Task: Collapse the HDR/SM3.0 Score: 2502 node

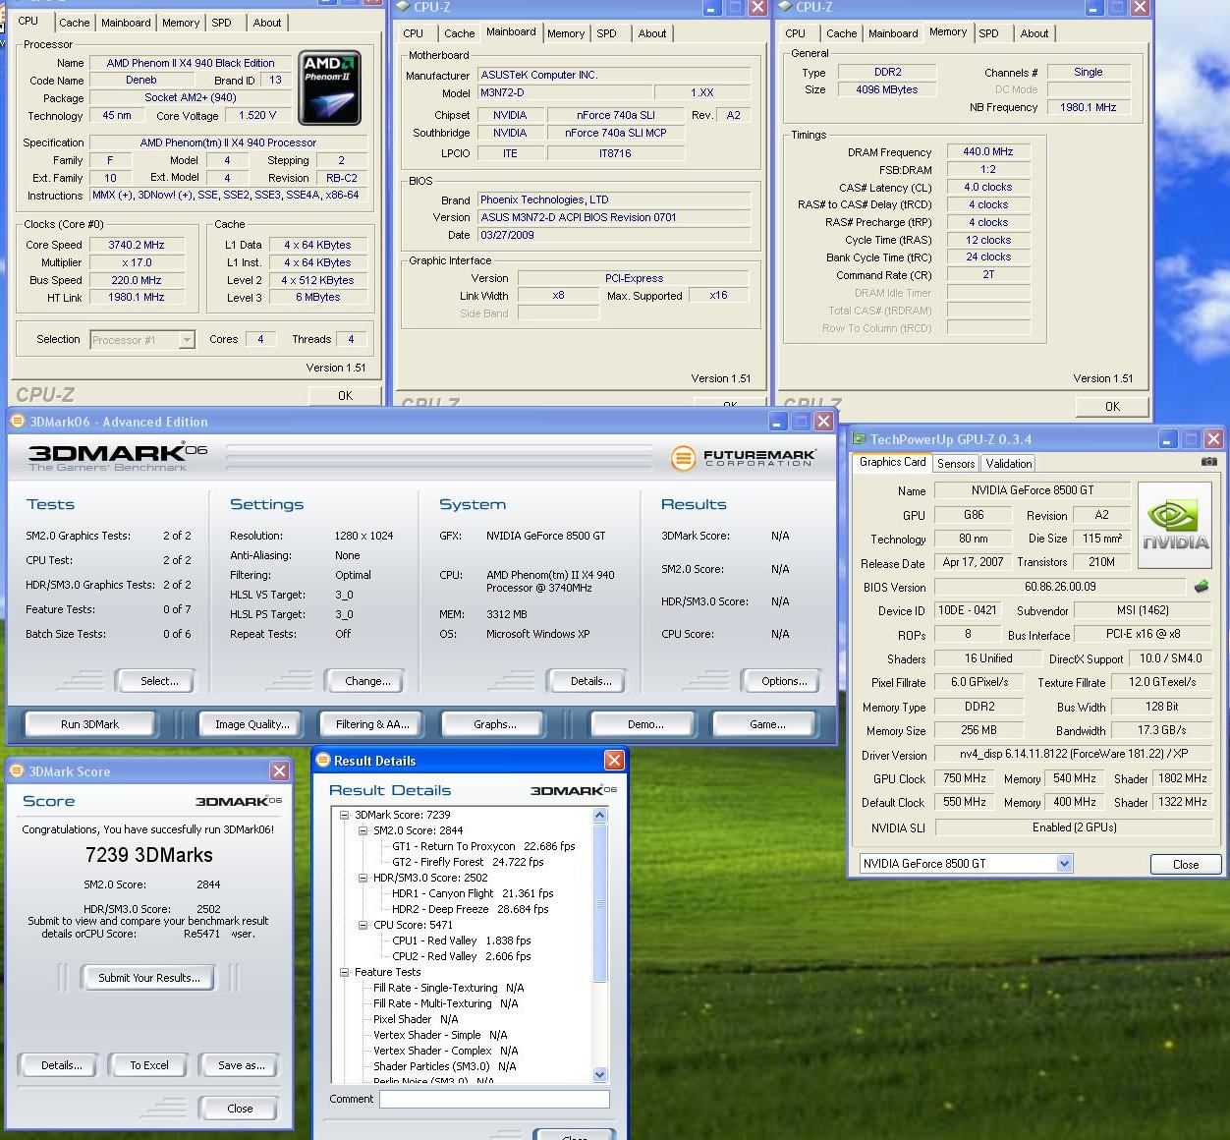Action: coord(363,878)
